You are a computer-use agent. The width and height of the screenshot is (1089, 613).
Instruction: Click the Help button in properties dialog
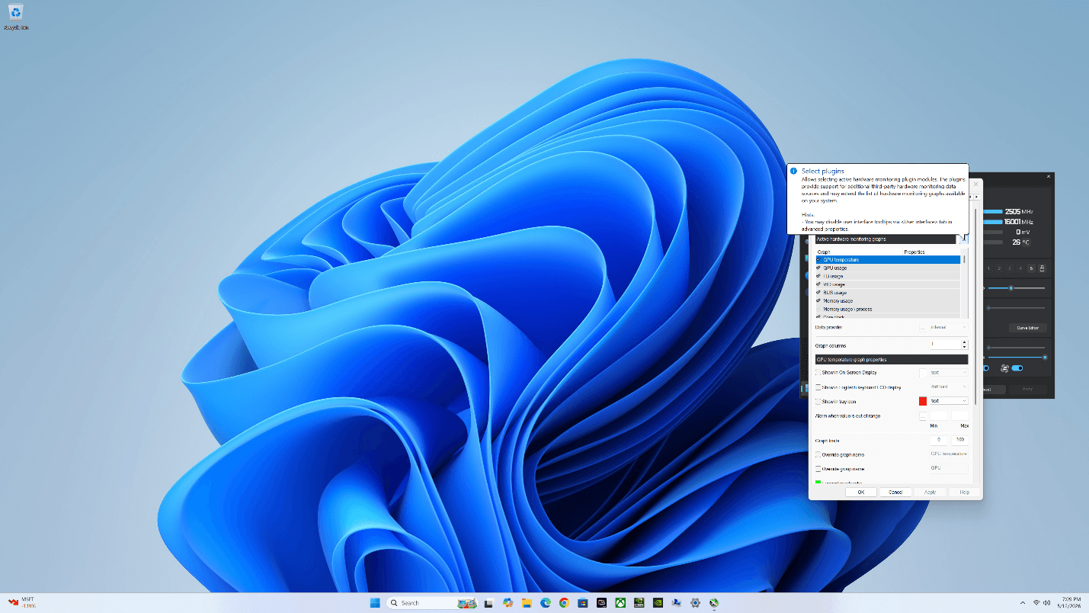point(964,493)
